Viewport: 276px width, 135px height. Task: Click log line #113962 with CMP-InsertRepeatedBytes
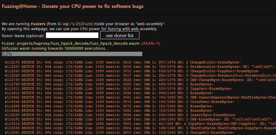(x=138, y=97)
